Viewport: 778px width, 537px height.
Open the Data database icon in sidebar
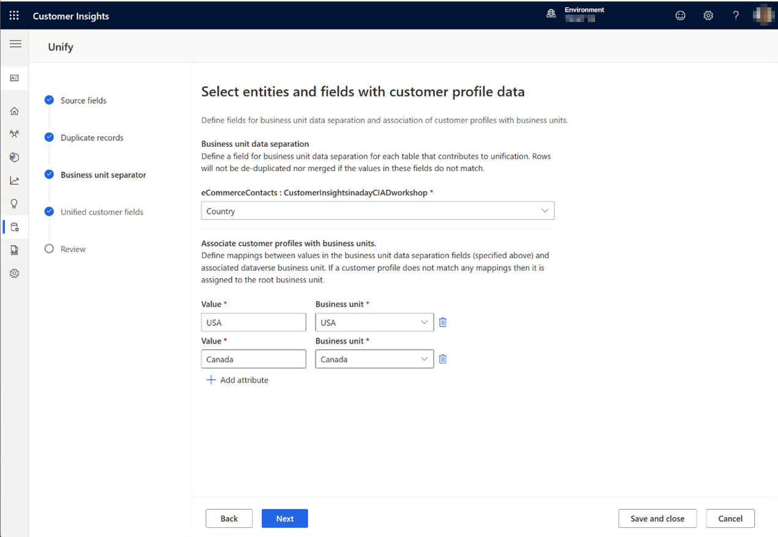pyautogui.click(x=15, y=227)
